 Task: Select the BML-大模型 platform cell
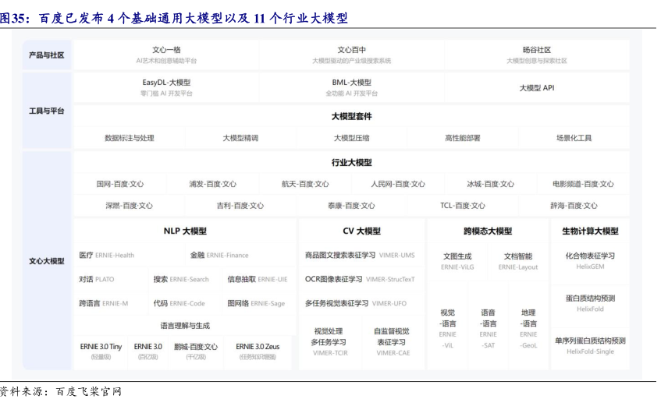coord(351,87)
